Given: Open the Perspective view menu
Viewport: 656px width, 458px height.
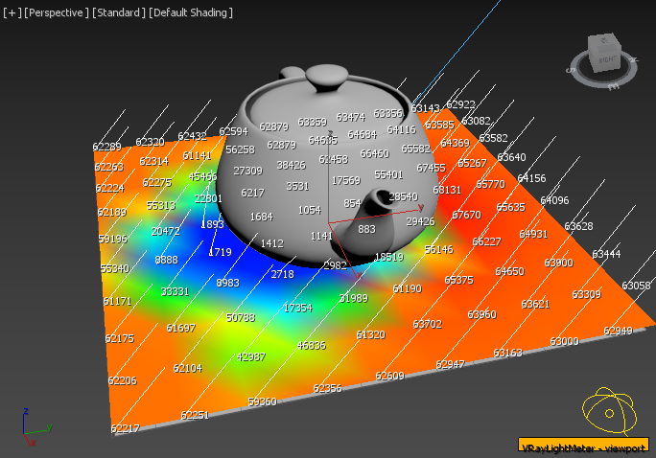Looking at the screenshot, I should click(x=56, y=12).
